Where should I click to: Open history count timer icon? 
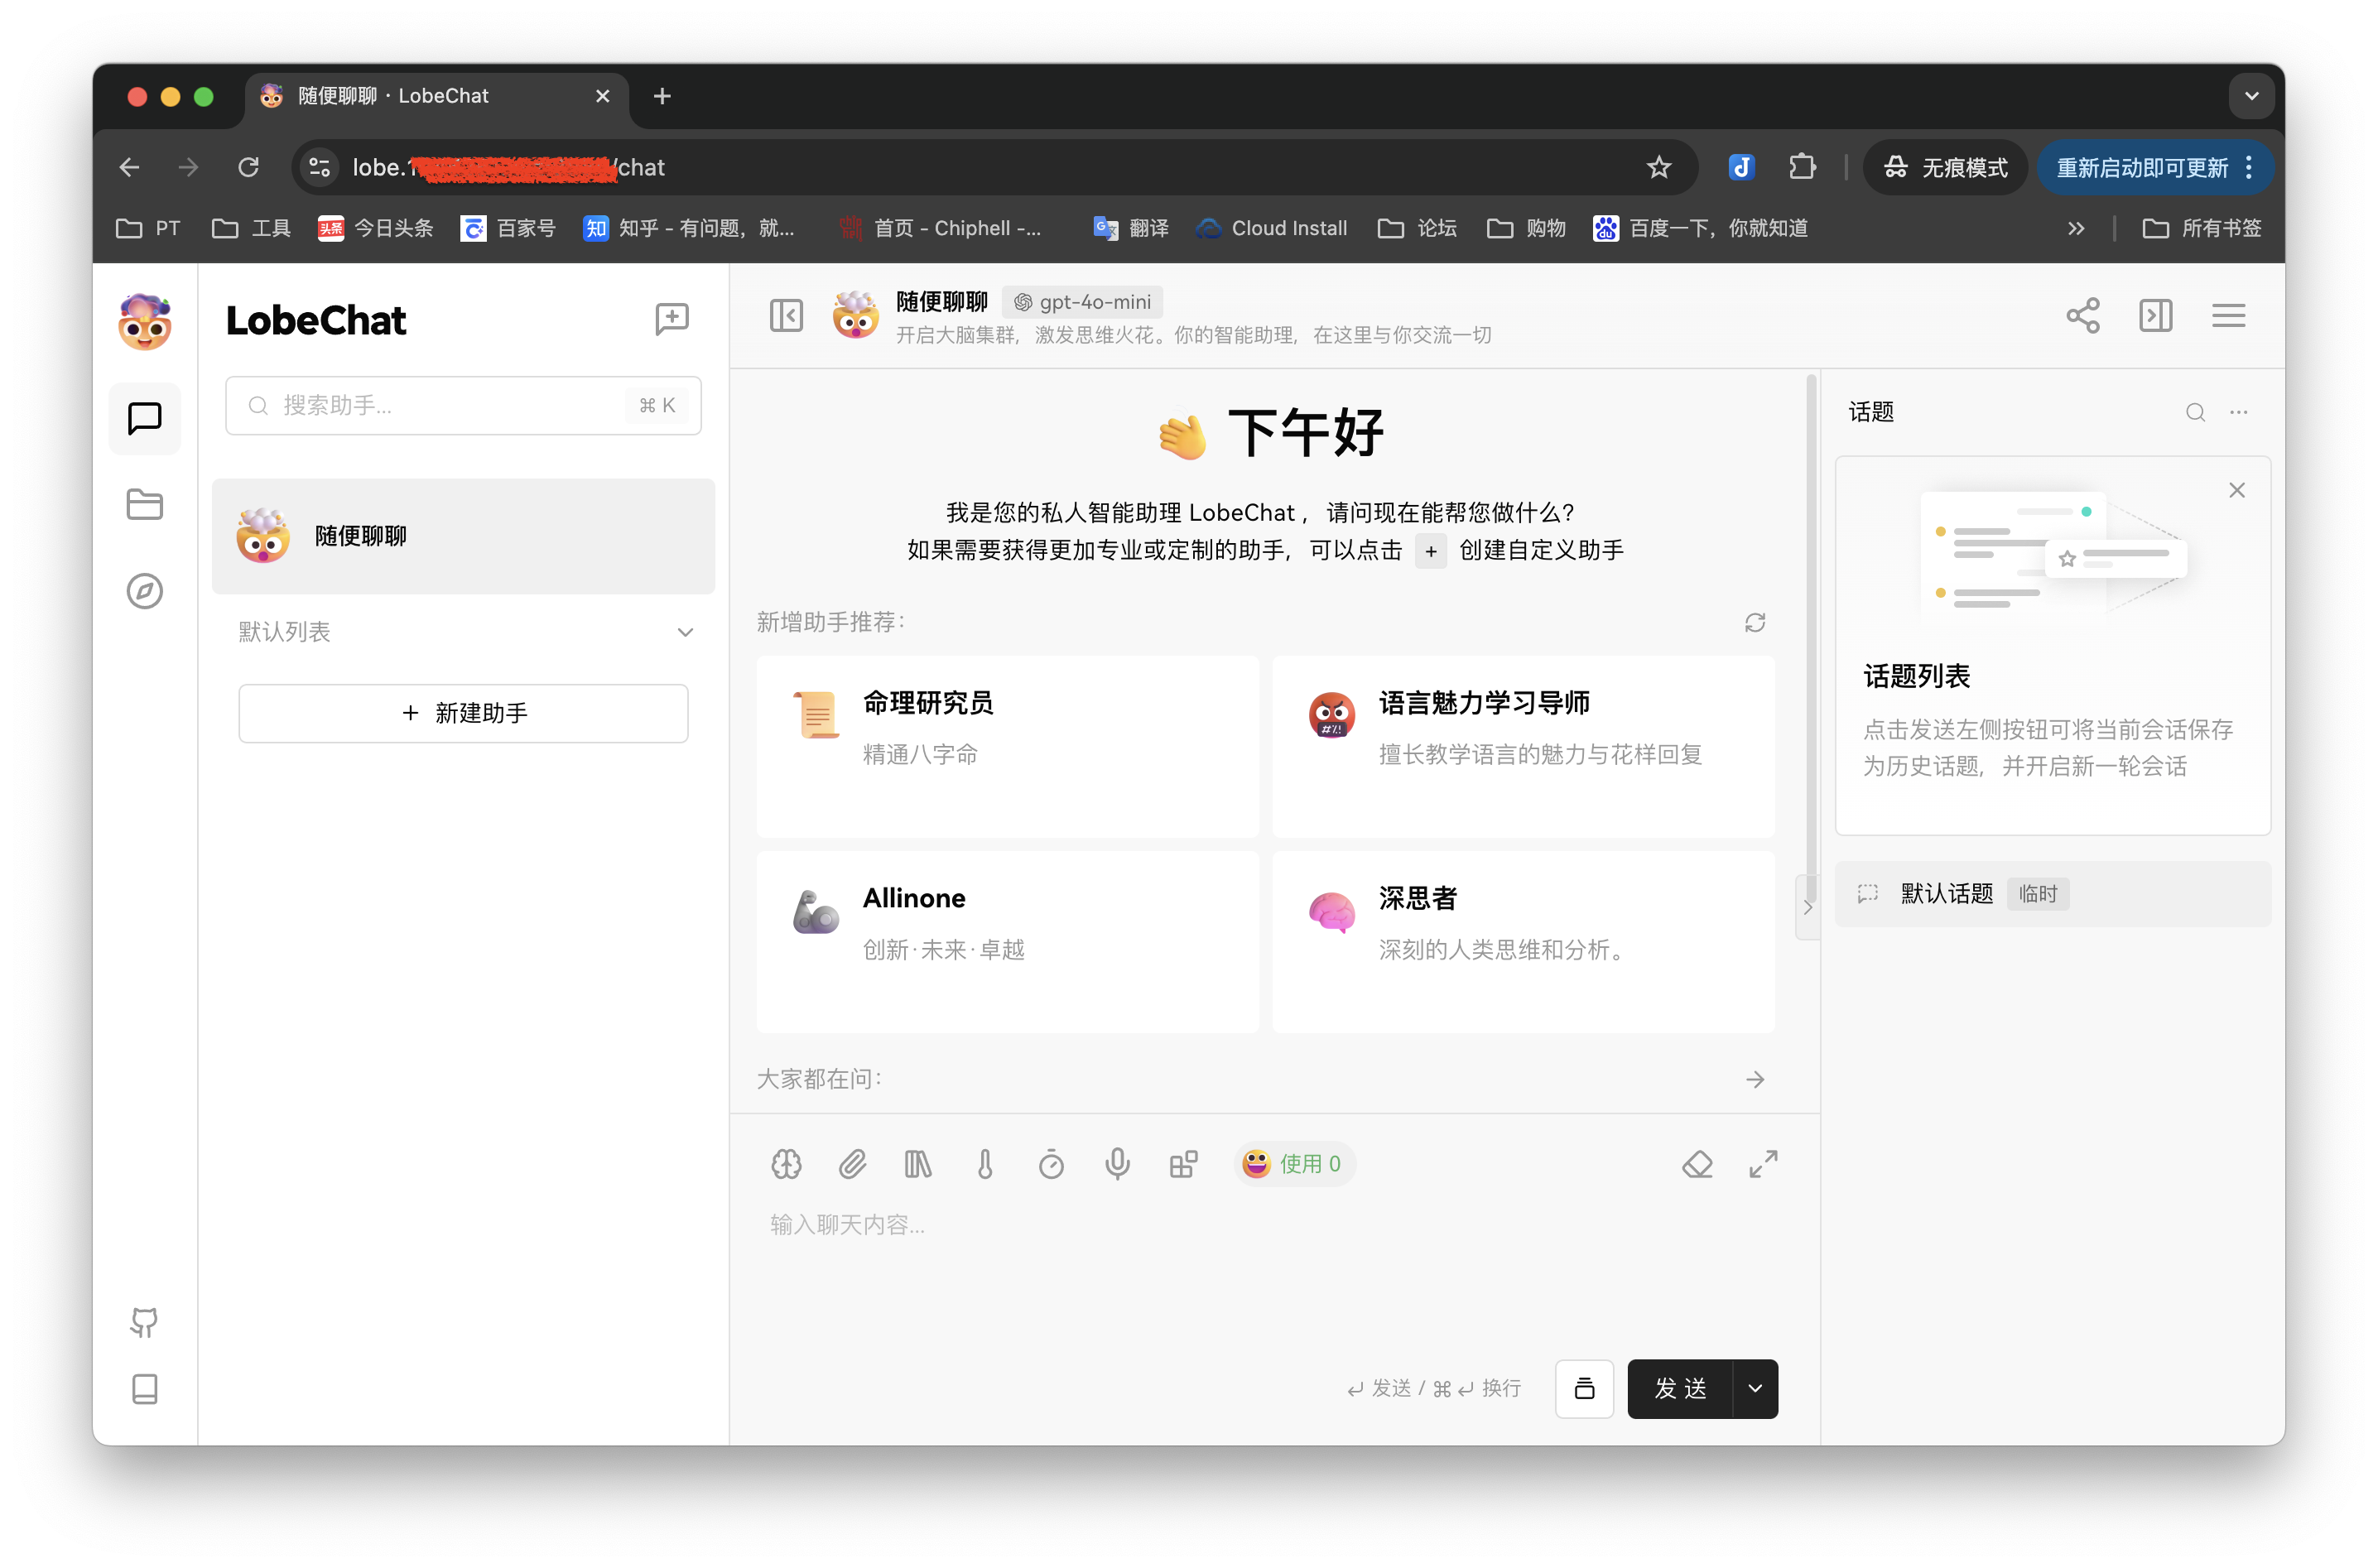point(1051,1164)
